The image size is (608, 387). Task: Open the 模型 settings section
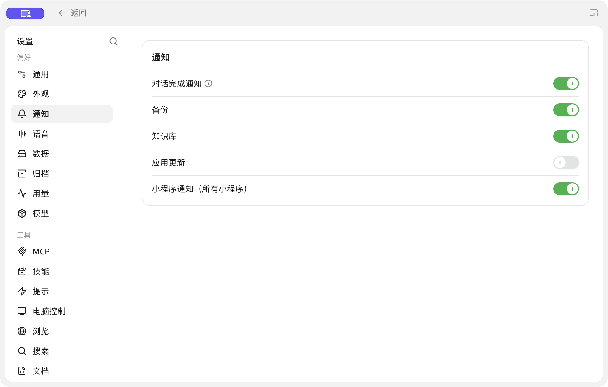(x=62, y=213)
